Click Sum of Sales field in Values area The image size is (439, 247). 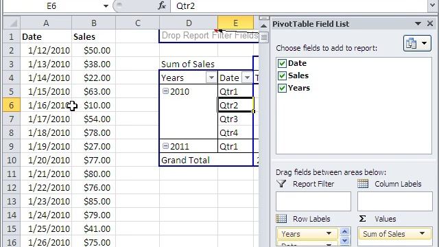pyautogui.click(x=395, y=233)
